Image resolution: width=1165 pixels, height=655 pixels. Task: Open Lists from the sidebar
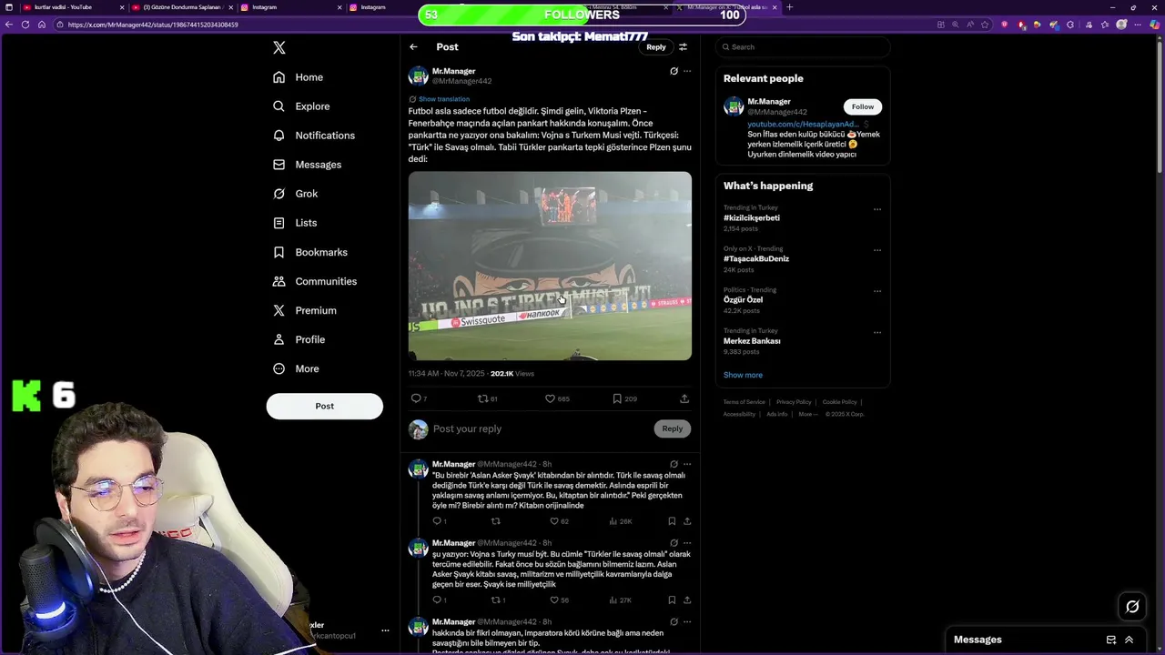click(x=295, y=223)
